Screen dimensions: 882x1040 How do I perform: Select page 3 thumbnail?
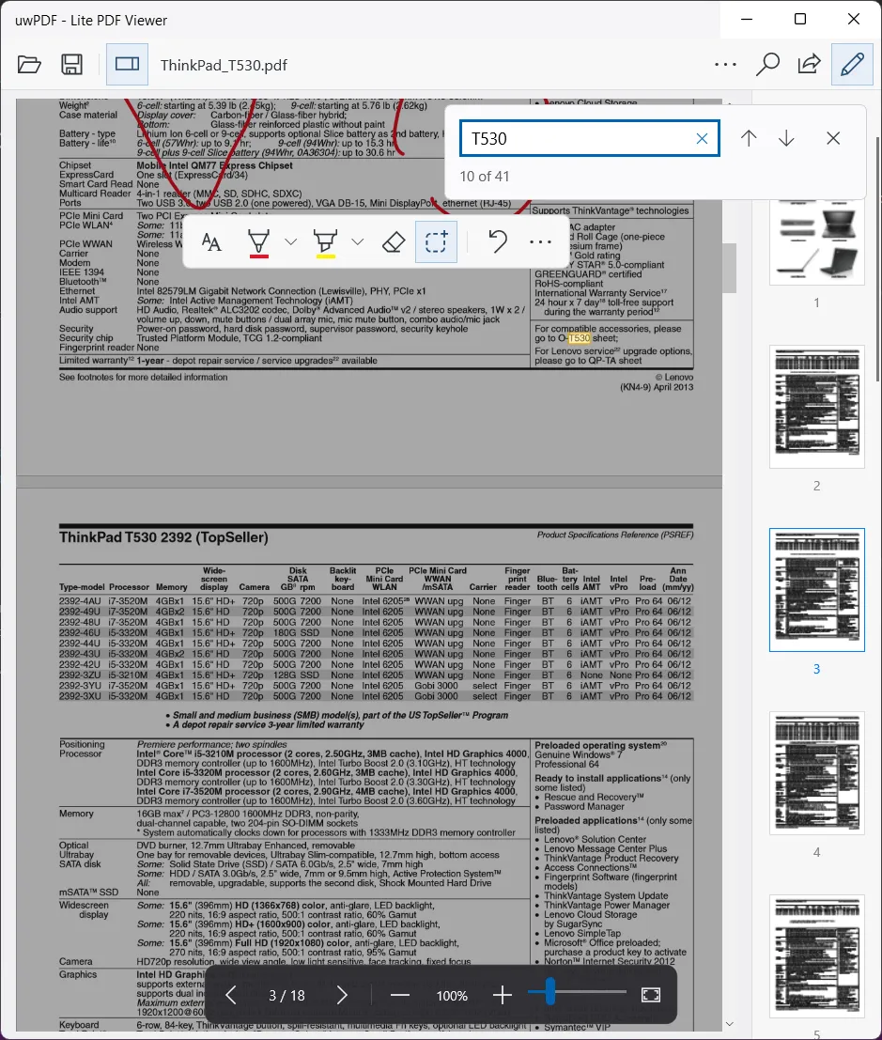pos(817,590)
